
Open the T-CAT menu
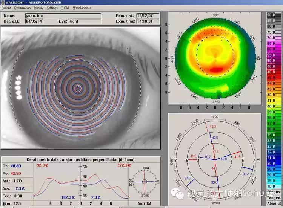click(65, 8)
